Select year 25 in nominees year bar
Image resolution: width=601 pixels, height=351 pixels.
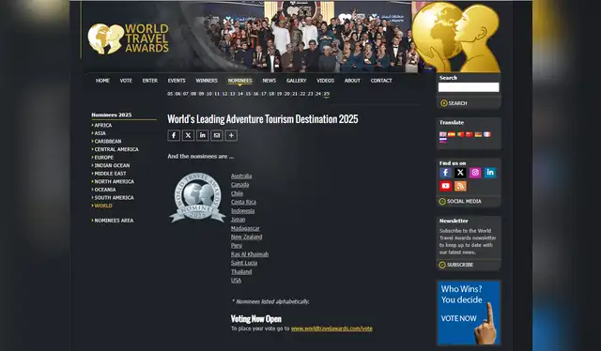pos(326,94)
